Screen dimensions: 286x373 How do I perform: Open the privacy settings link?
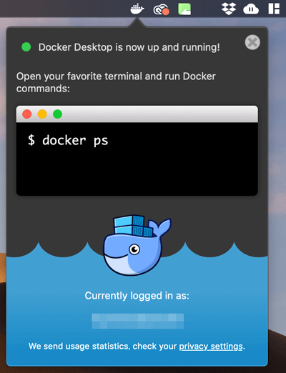(211, 346)
